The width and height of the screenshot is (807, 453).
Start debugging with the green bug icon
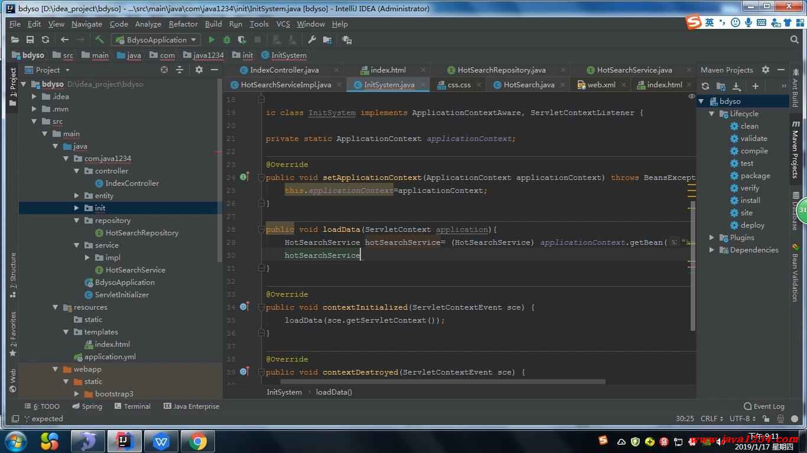click(227, 40)
